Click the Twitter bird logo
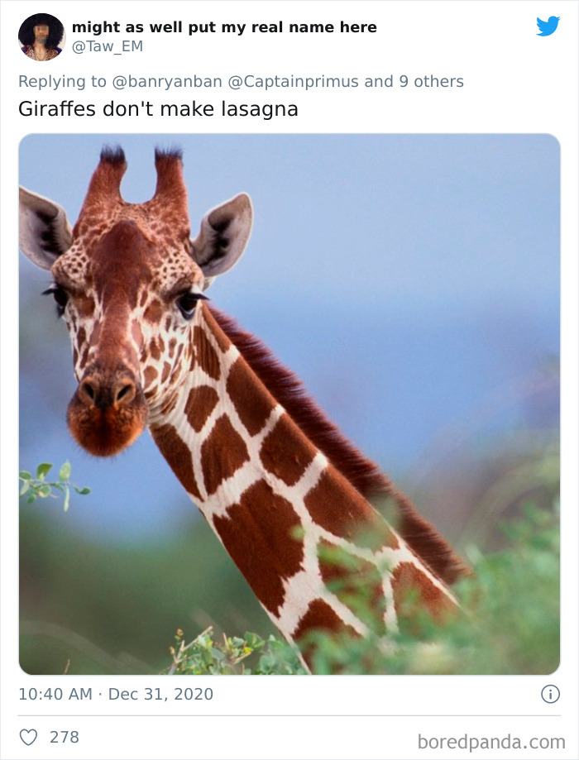Image resolution: width=579 pixels, height=760 pixels. click(548, 26)
